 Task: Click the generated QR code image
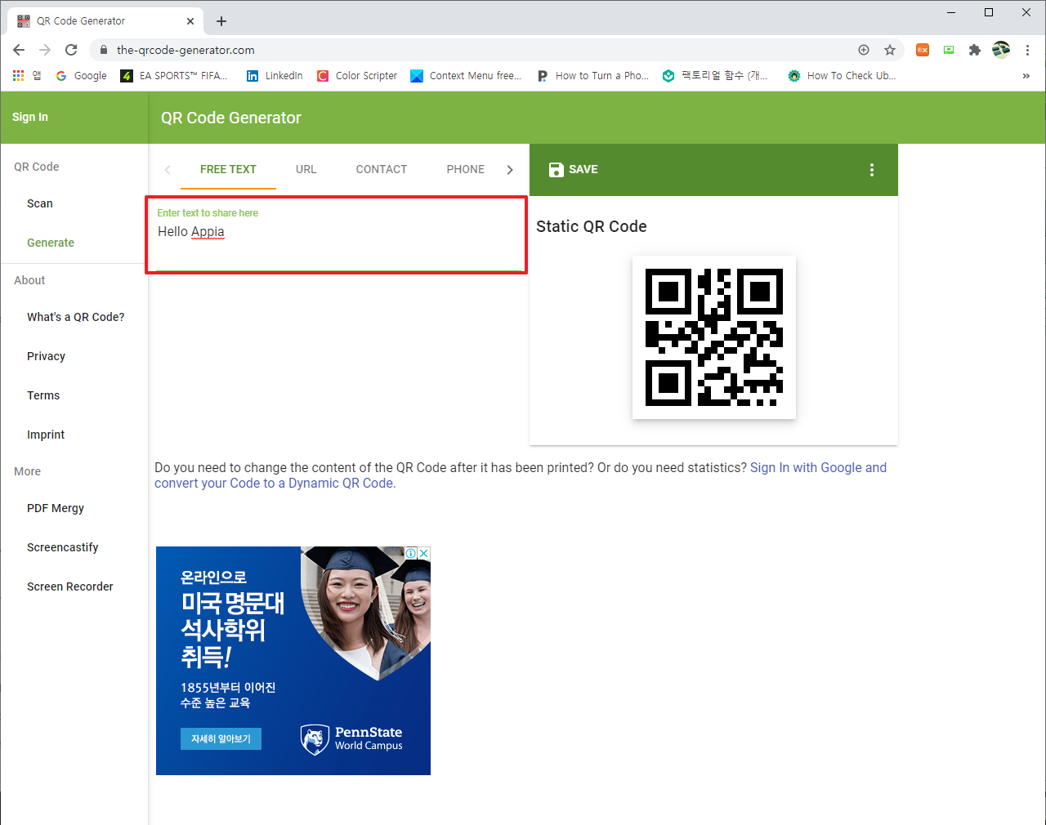[x=714, y=337]
